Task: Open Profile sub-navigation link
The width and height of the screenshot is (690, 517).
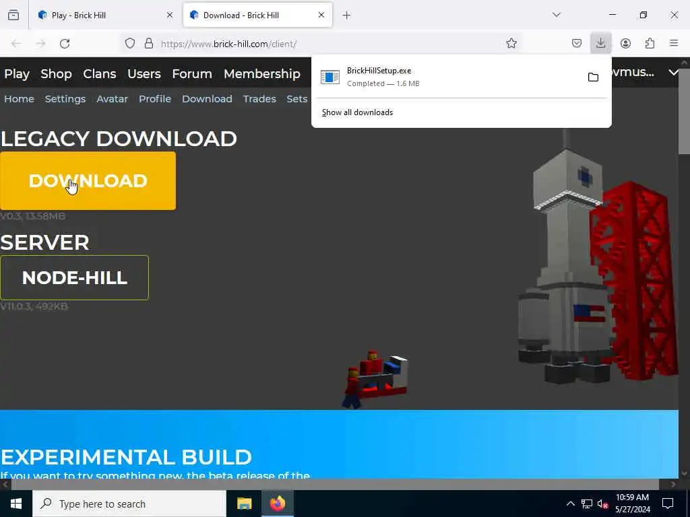Action: tap(155, 98)
